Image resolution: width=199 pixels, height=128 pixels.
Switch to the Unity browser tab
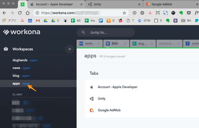(x=114, y=5)
